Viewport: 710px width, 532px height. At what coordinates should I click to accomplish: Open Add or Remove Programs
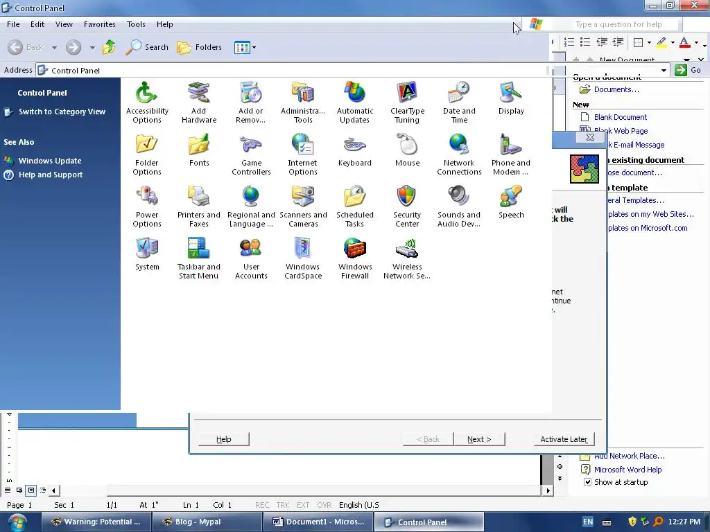(250, 103)
